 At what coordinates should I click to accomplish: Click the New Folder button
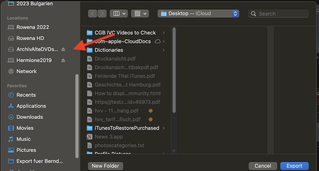[105, 166]
